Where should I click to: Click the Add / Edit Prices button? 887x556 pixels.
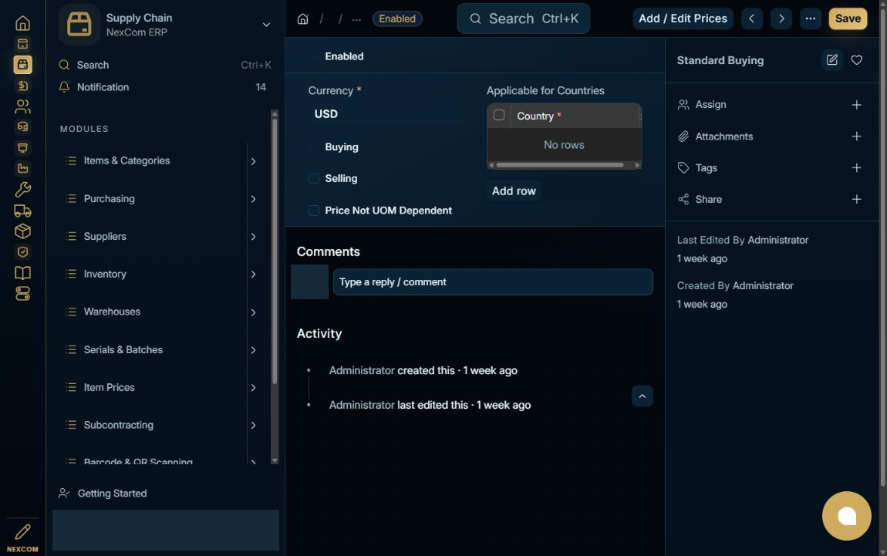click(683, 19)
